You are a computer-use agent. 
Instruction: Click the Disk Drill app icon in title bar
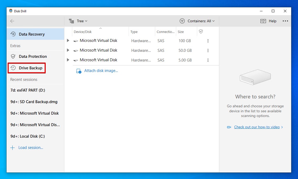pos(11,11)
